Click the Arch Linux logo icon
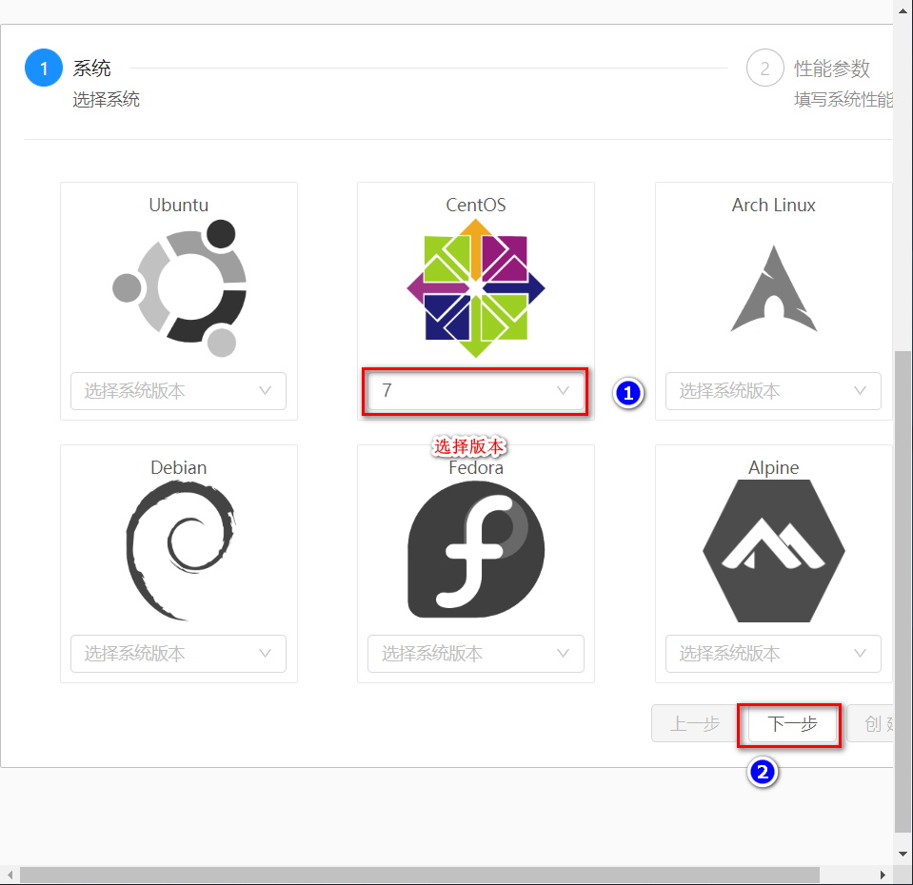 click(x=774, y=288)
